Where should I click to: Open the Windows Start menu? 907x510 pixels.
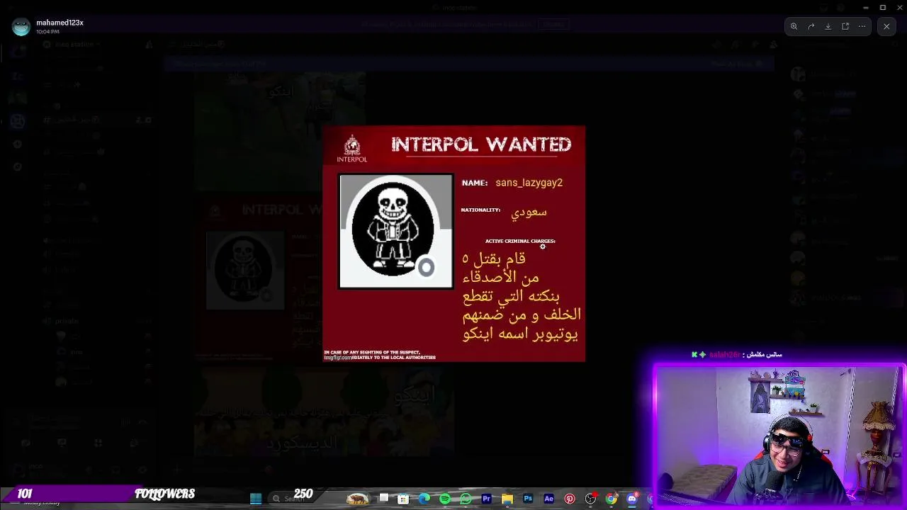click(256, 499)
